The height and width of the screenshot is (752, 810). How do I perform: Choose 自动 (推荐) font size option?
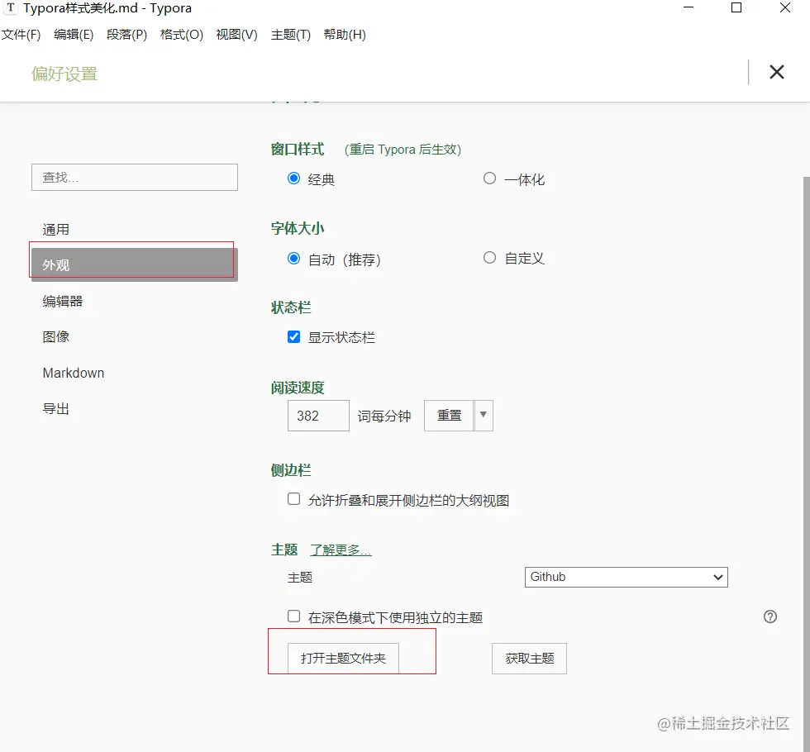point(293,258)
